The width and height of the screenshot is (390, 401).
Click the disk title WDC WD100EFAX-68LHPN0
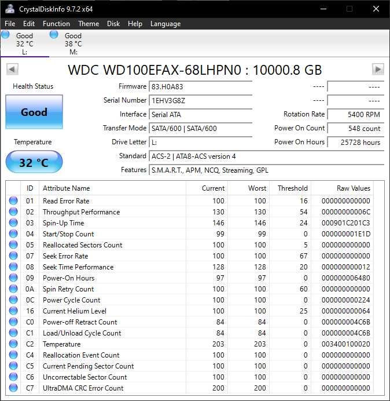click(154, 70)
